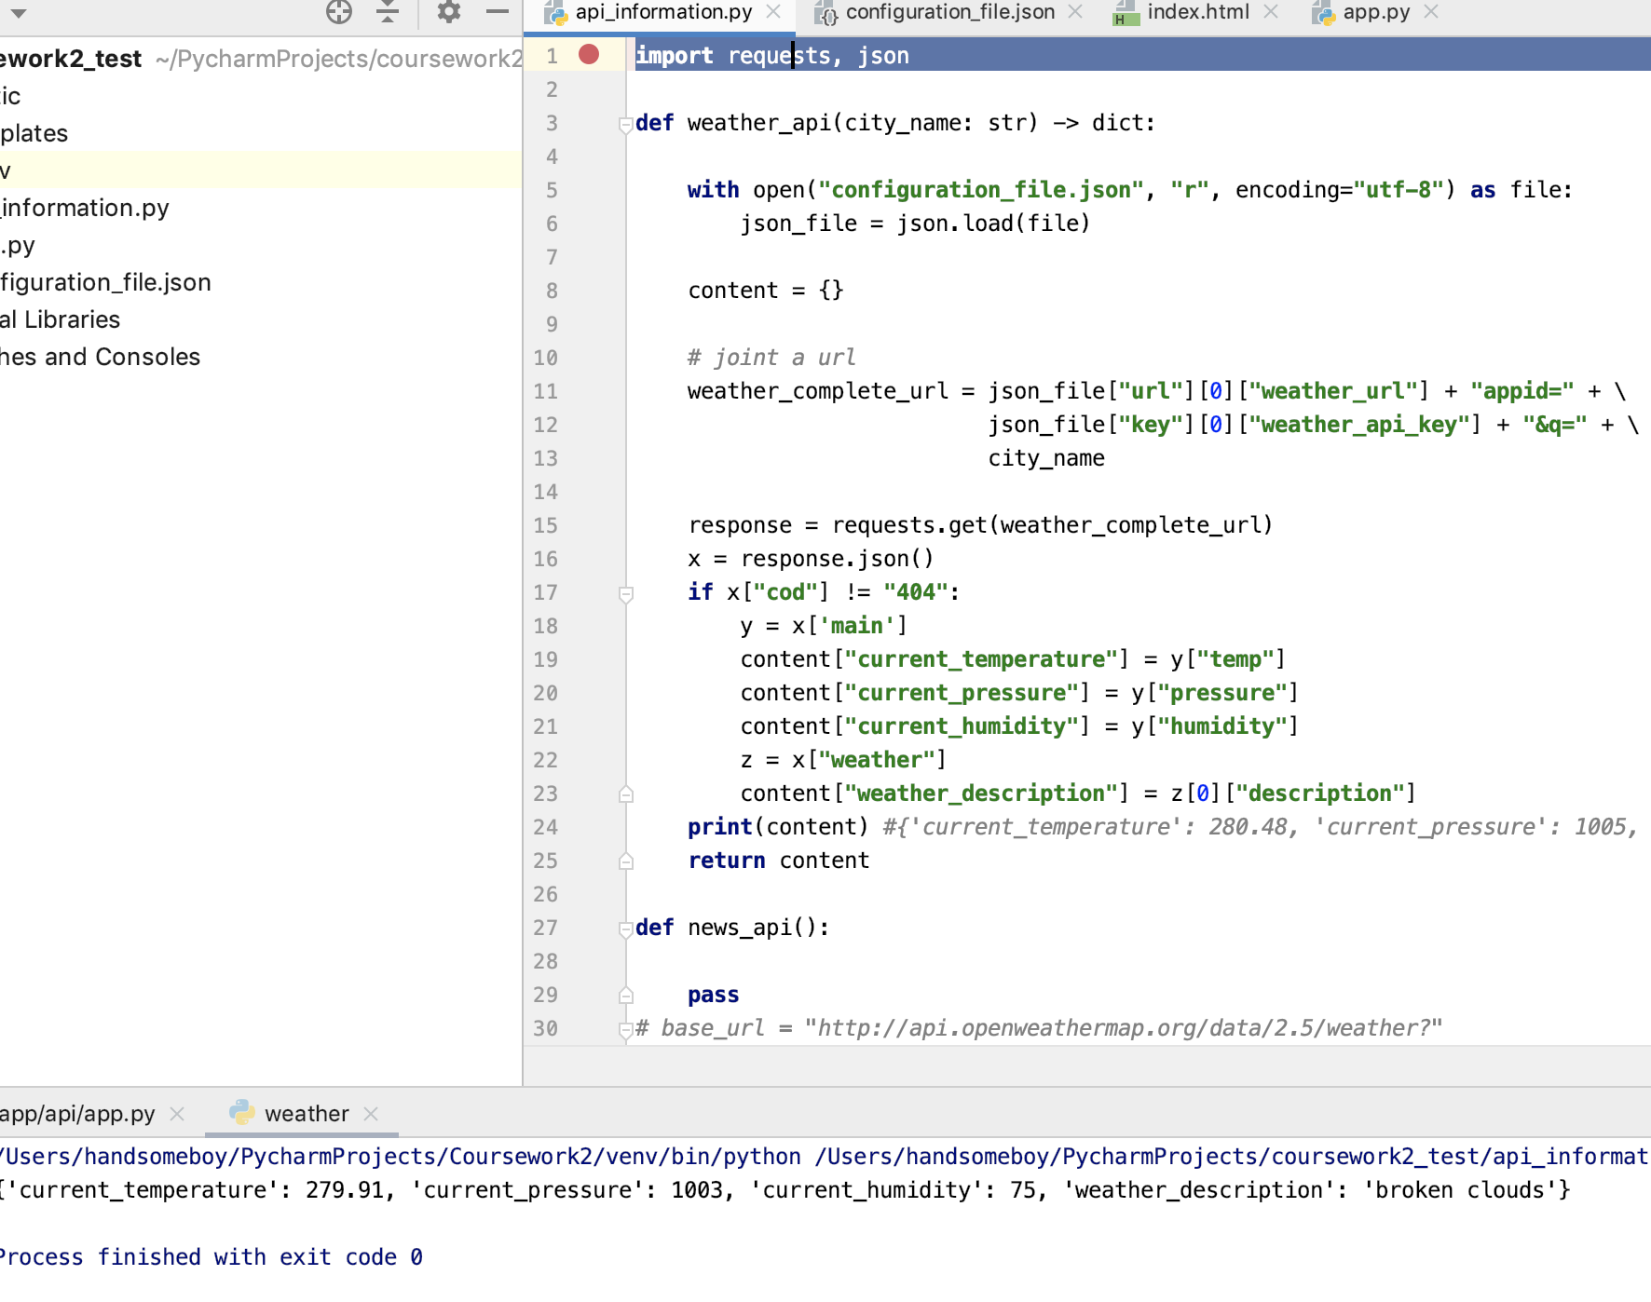Image resolution: width=1651 pixels, height=1302 pixels.
Task: Click the 'content = {}' line
Action: [x=766, y=291]
